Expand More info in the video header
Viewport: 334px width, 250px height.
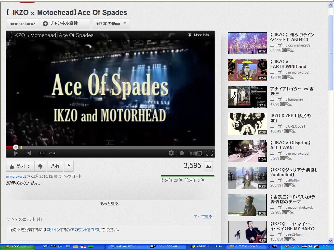pyautogui.click(x=199, y=35)
